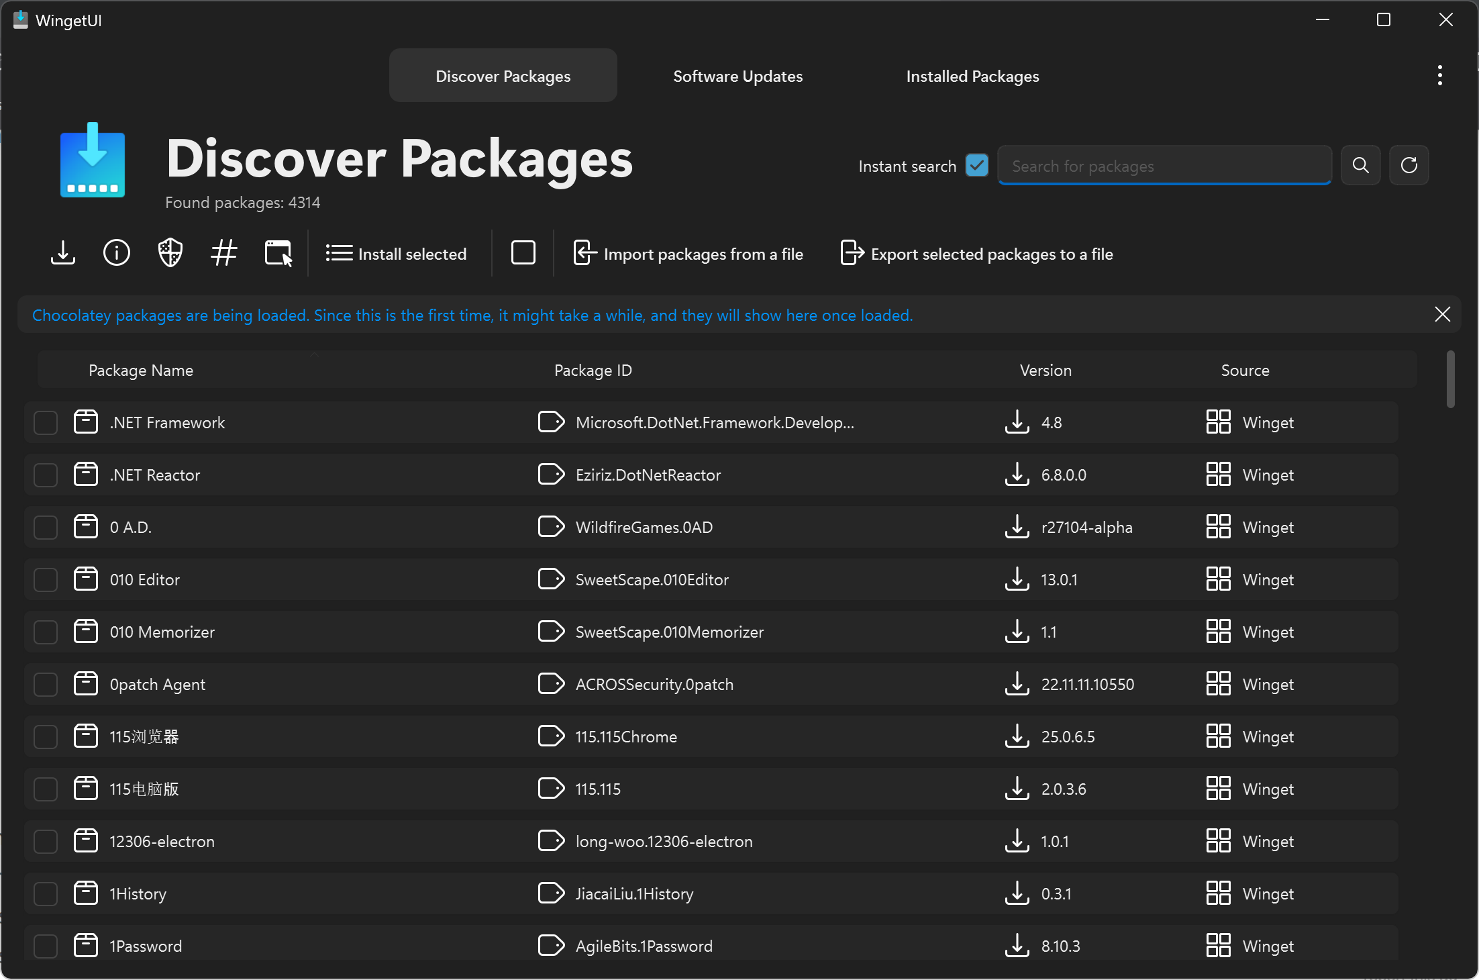Click the run as administrator shield icon
The height and width of the screenshot is (980, 1479).
[170, 253]
